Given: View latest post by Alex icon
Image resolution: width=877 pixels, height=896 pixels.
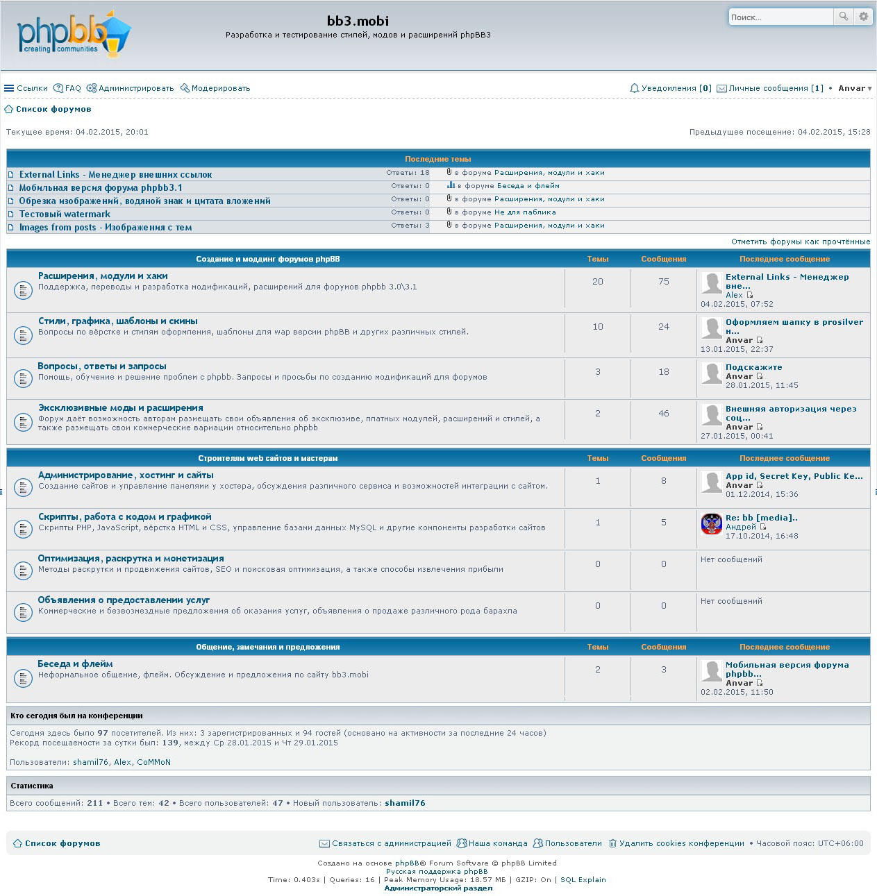Looking at the screenshot, I should coord(749,295).
